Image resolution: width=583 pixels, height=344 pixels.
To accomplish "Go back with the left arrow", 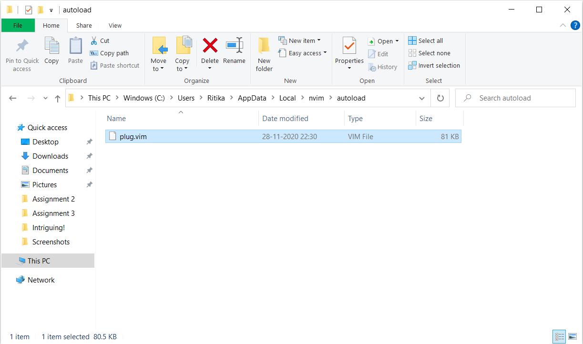I will [x=13, y=98].
